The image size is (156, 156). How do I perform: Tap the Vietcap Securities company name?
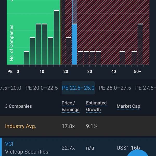pos(27,152)
